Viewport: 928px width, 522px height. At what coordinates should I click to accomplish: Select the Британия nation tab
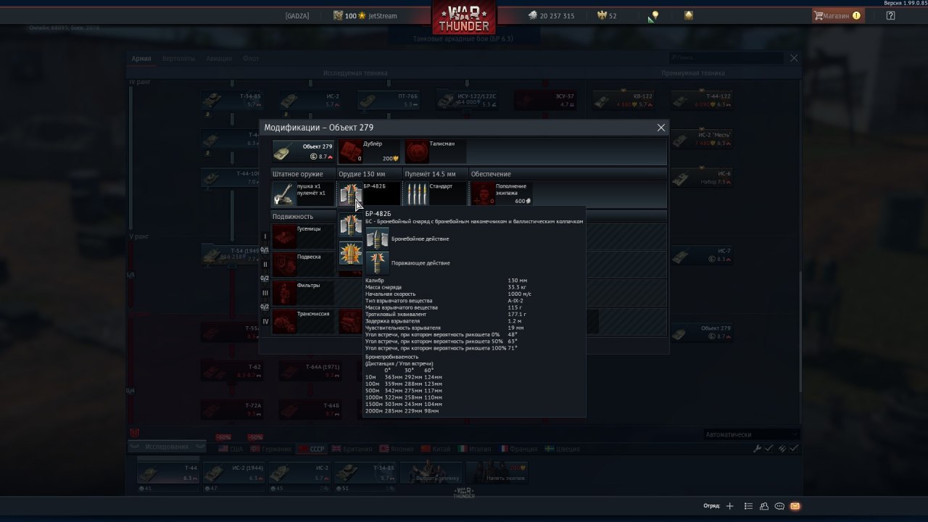point(351,449)
